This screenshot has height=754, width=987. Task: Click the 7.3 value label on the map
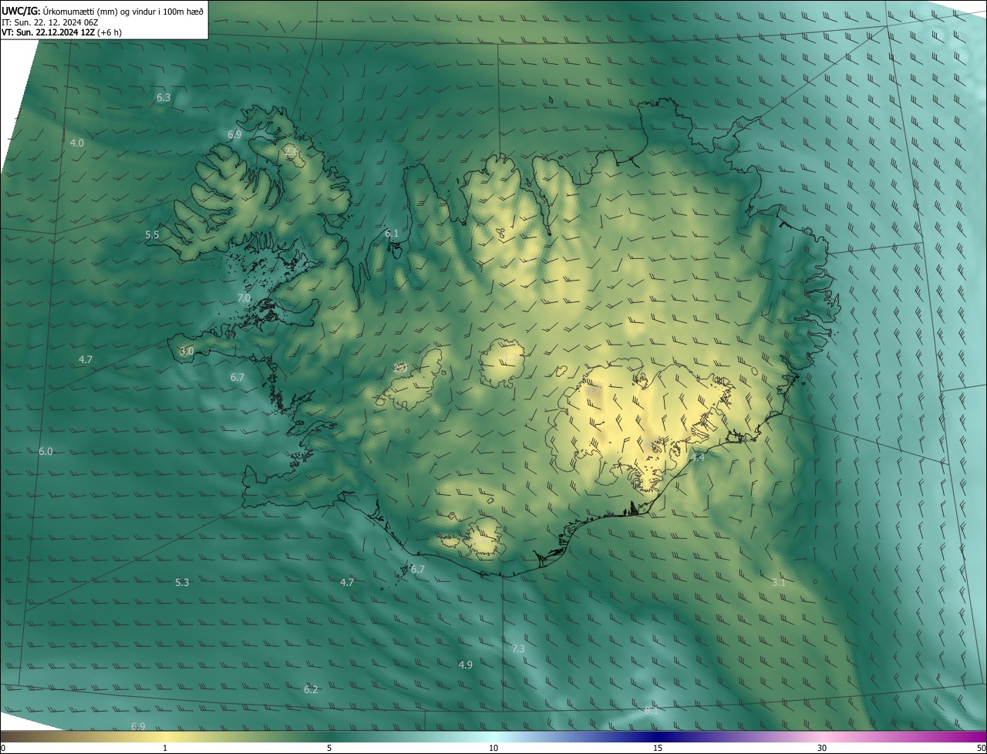pyautogui.click(x=518, y=649)
